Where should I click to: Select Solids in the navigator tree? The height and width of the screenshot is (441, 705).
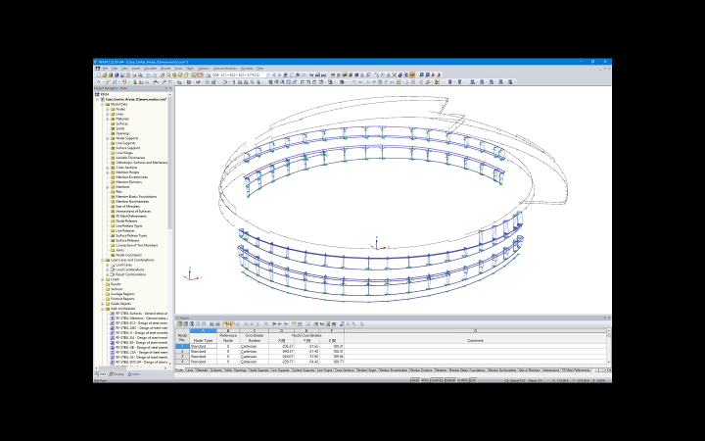click(120, 128)
